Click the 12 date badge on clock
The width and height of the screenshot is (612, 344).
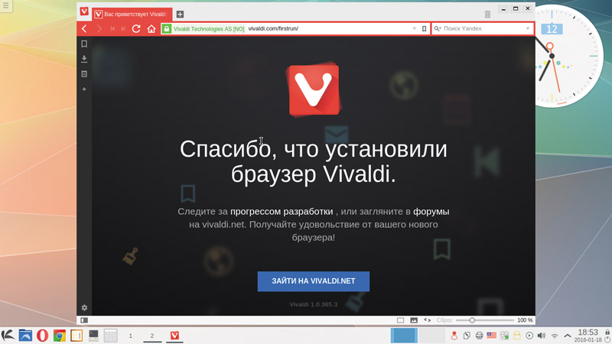pos(552,29)
